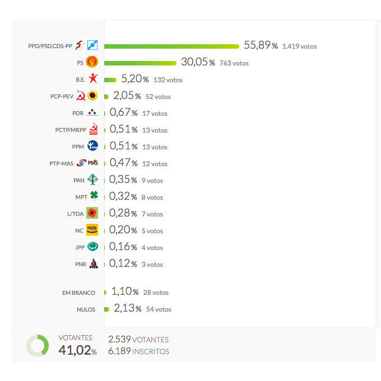
Task: Click the JPP green circle logo
Action: [x=92, y=246]
